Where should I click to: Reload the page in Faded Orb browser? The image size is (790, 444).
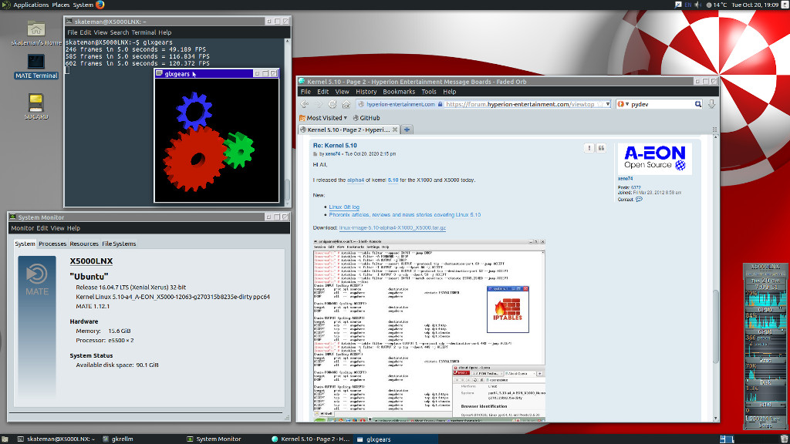[332, 104]
